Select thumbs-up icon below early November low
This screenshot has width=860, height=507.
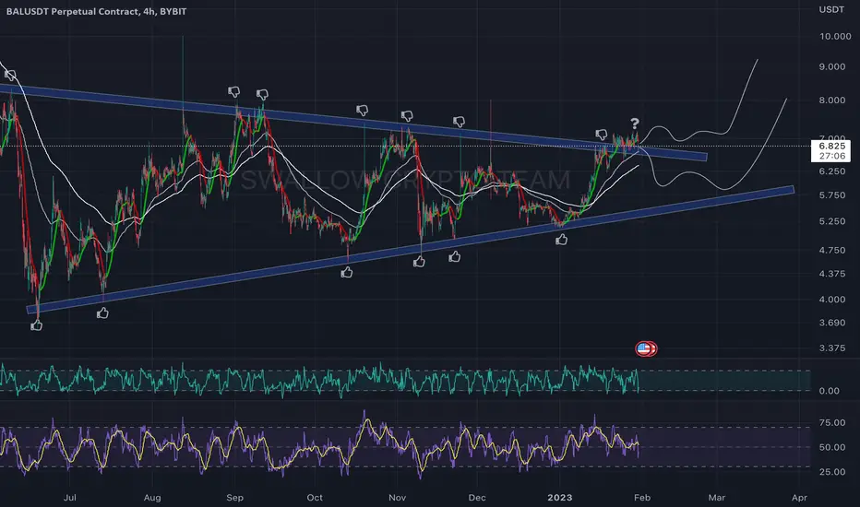(419, 262)
